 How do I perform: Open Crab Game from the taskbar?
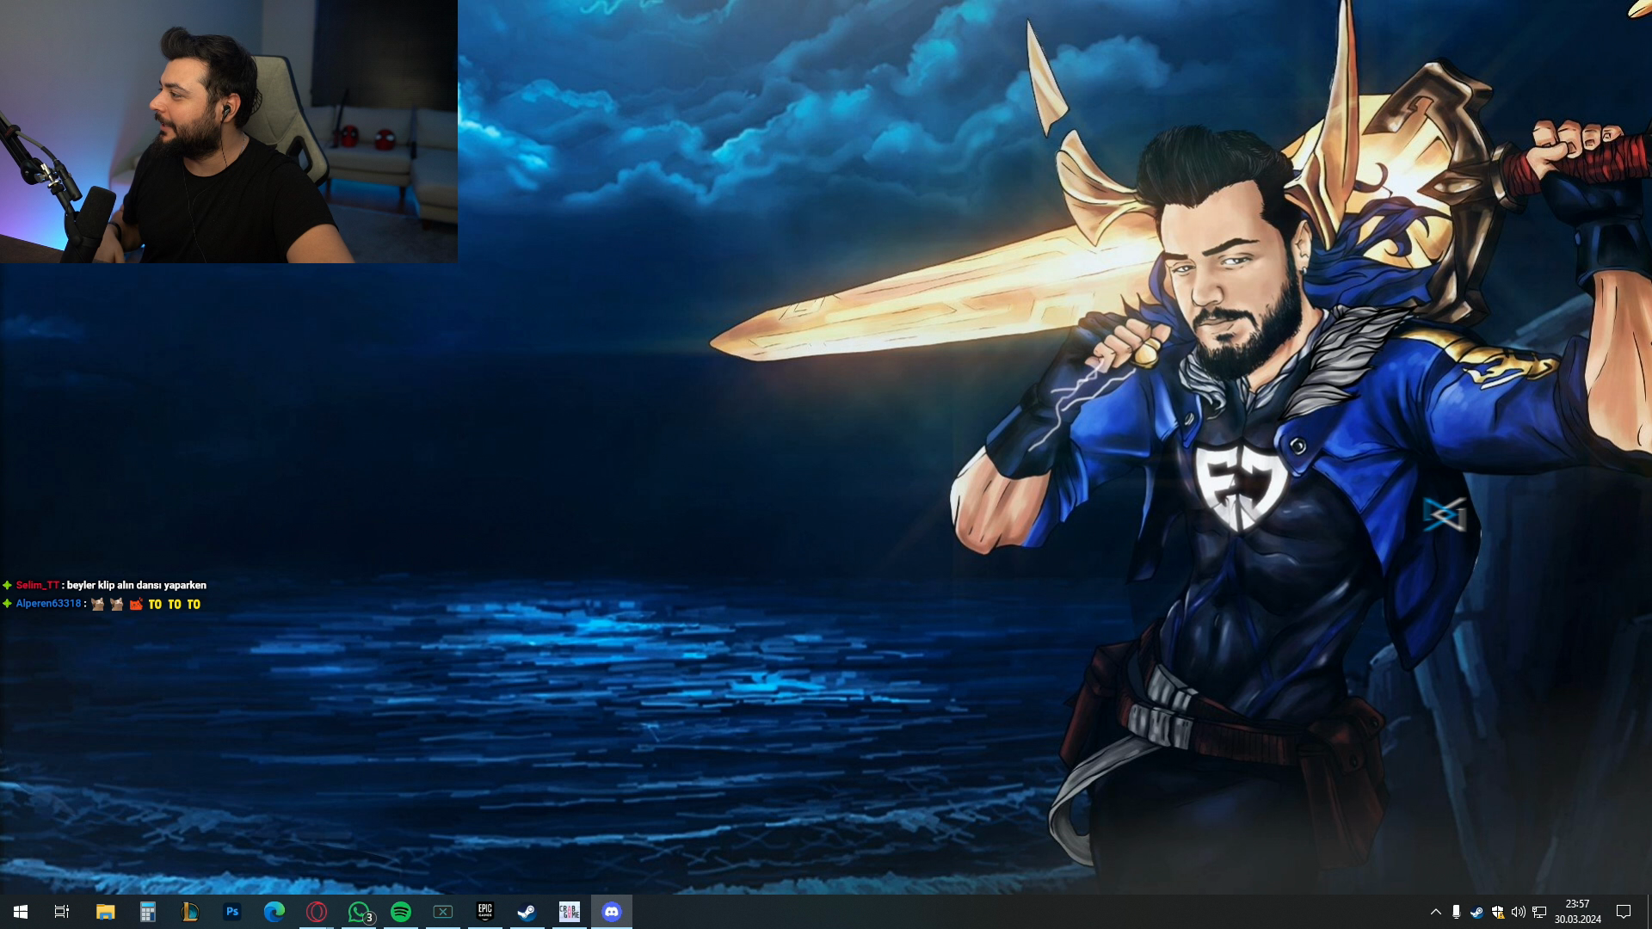click(x=570, y=912)
